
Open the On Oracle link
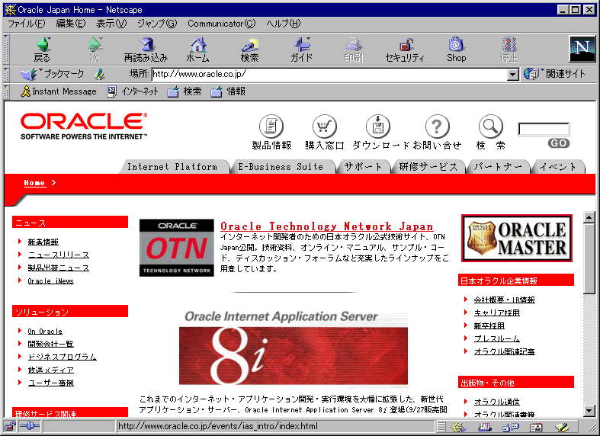click(45, 332)
